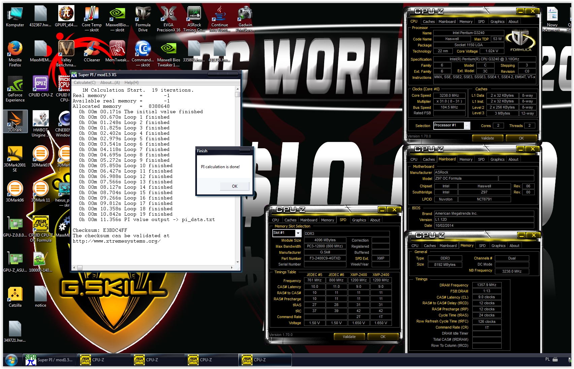Screen dimensions: 574x369
Task: Click OK in CPU-Z CPU window
Action: pos(521,138)
